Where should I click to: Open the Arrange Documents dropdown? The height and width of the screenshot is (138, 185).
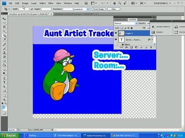coord(134,3)
